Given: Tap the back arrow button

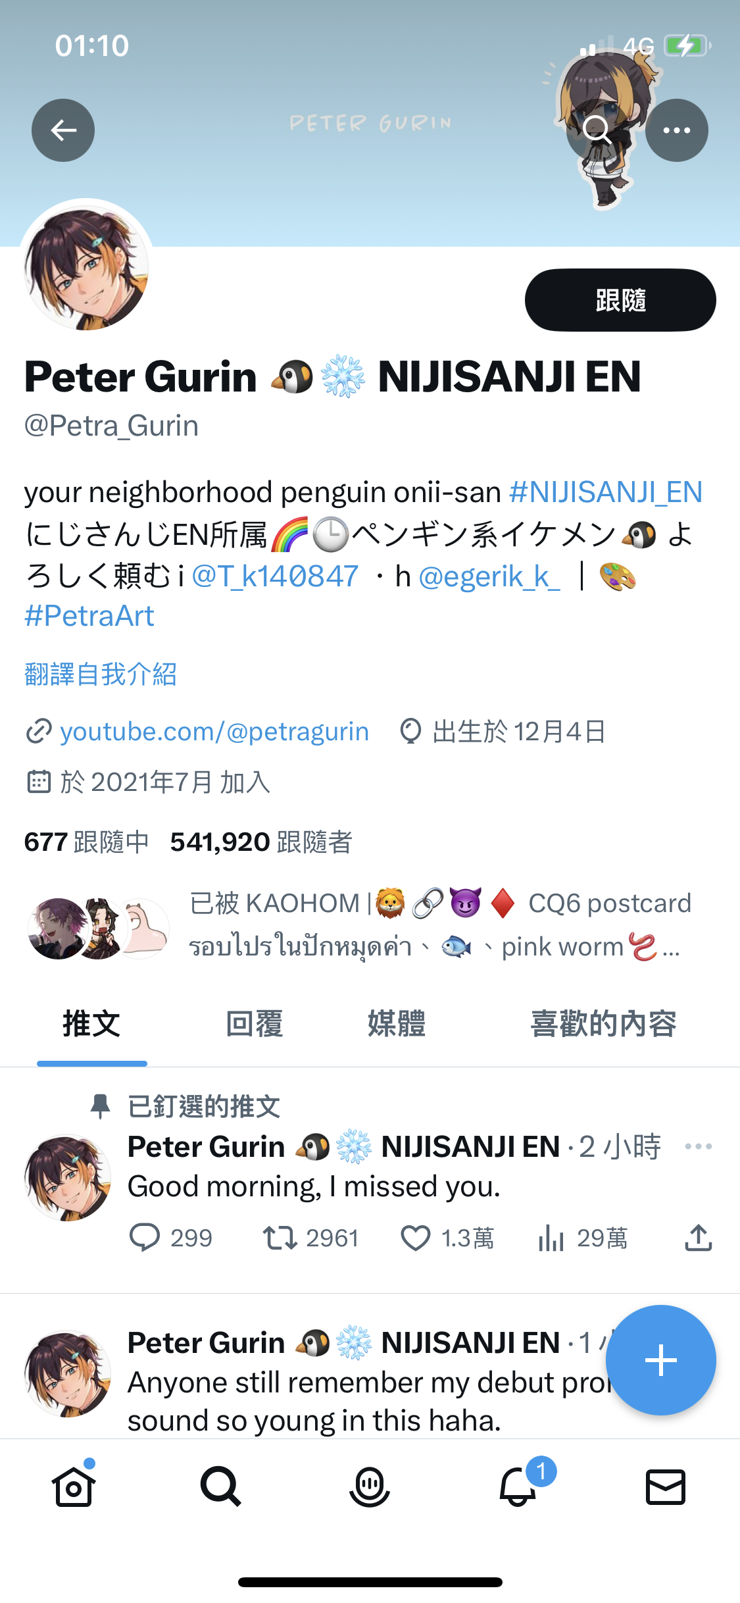Looking at the screenshot, I should point(63,130).
